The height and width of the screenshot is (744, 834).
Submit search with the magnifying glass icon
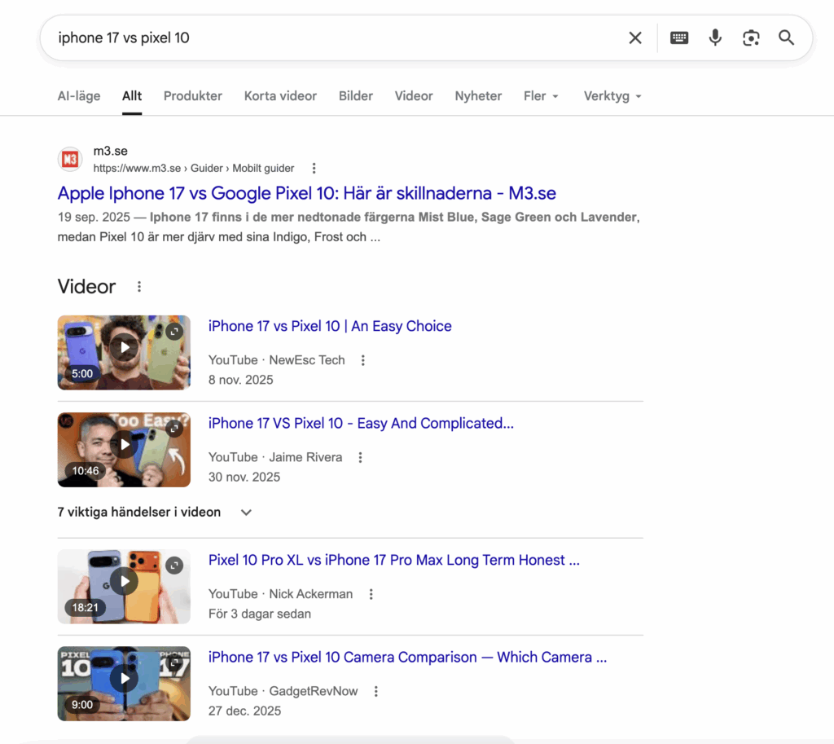(786, 37)
